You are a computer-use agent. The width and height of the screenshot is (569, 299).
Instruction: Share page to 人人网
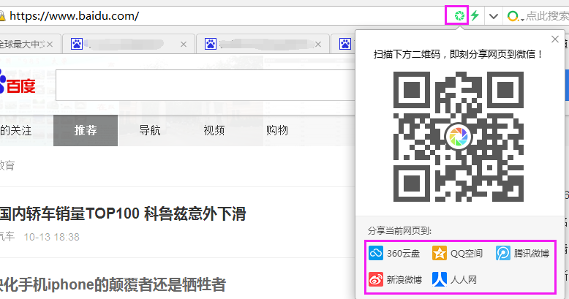coord(454,279)
